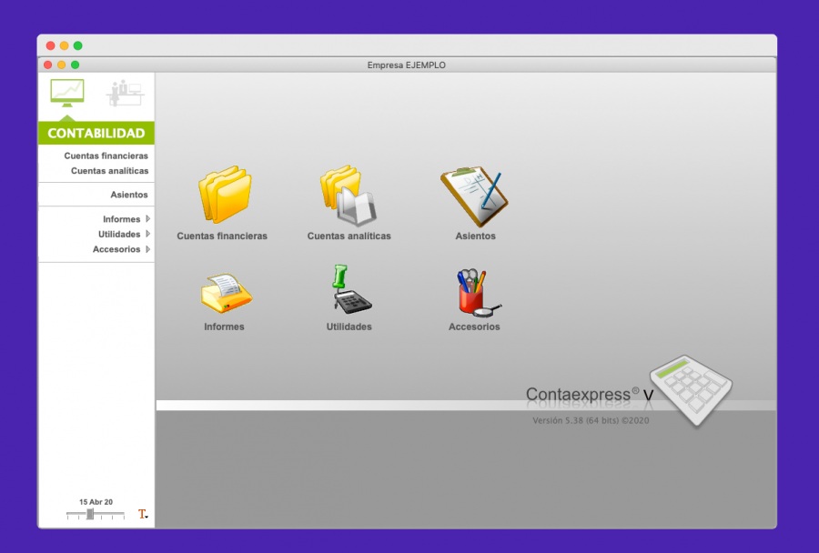Open the Cuentas financieras folder icon

(x=225, y=195)
